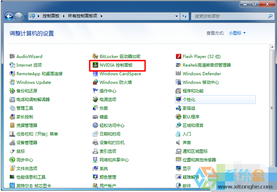Open the Windows 移动中心 icon
Screen dimensions: 277x192
click(x=178, y=82)
